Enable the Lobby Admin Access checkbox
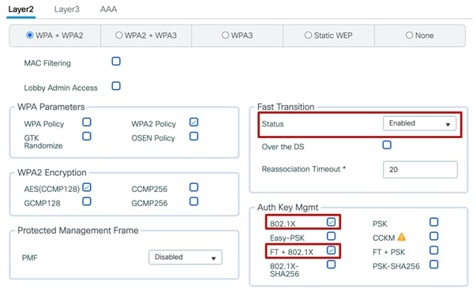This screenshot has height=293, width=476. pos(116,86)
